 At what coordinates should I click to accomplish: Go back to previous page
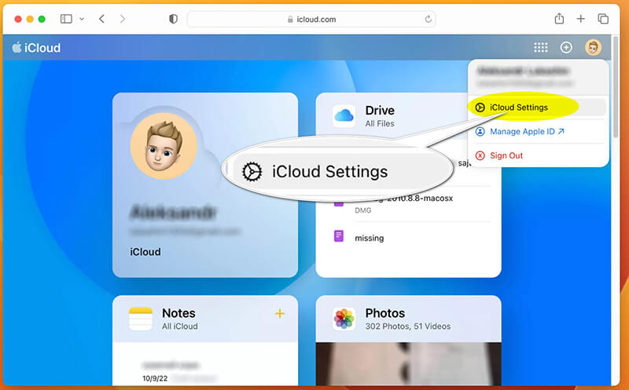[102, 19]
